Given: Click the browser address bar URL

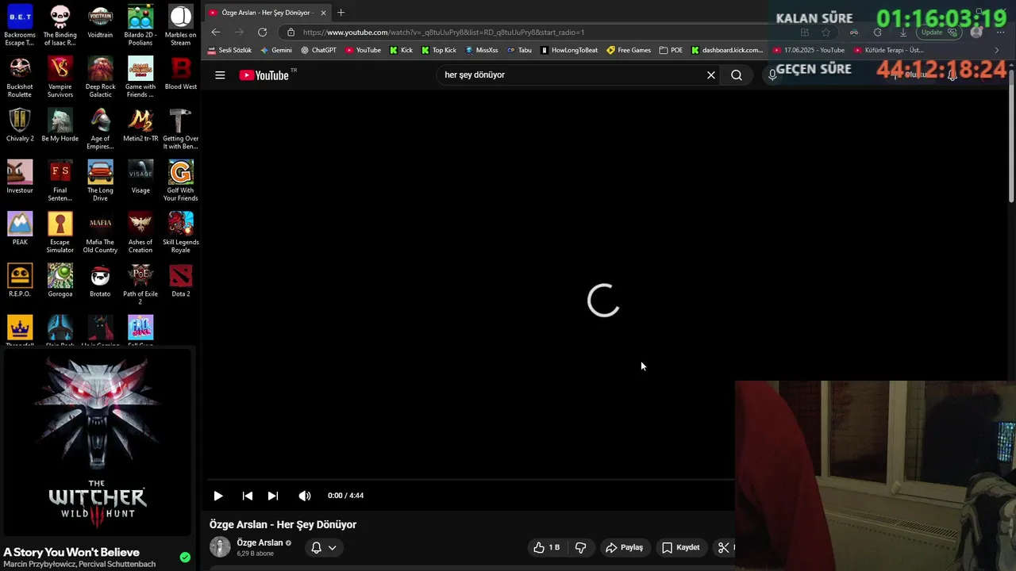Looking at the screenshot, I should pyautogui.click(x=444, y=33).
